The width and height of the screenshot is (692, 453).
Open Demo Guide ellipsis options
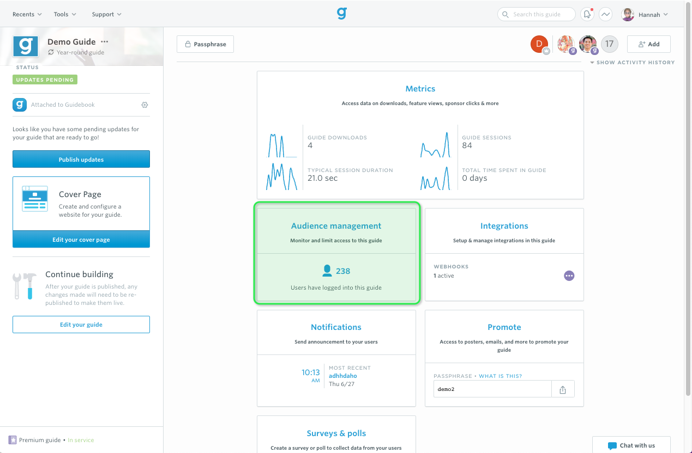pyautogui.click(x=105, y=42)
